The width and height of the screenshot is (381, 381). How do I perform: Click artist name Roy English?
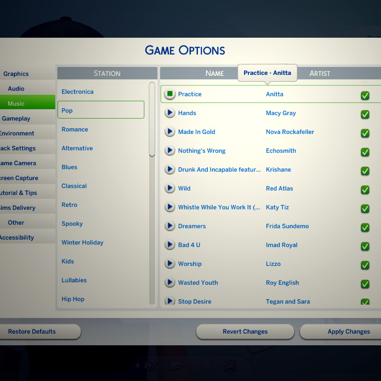[x=282, y=283]
